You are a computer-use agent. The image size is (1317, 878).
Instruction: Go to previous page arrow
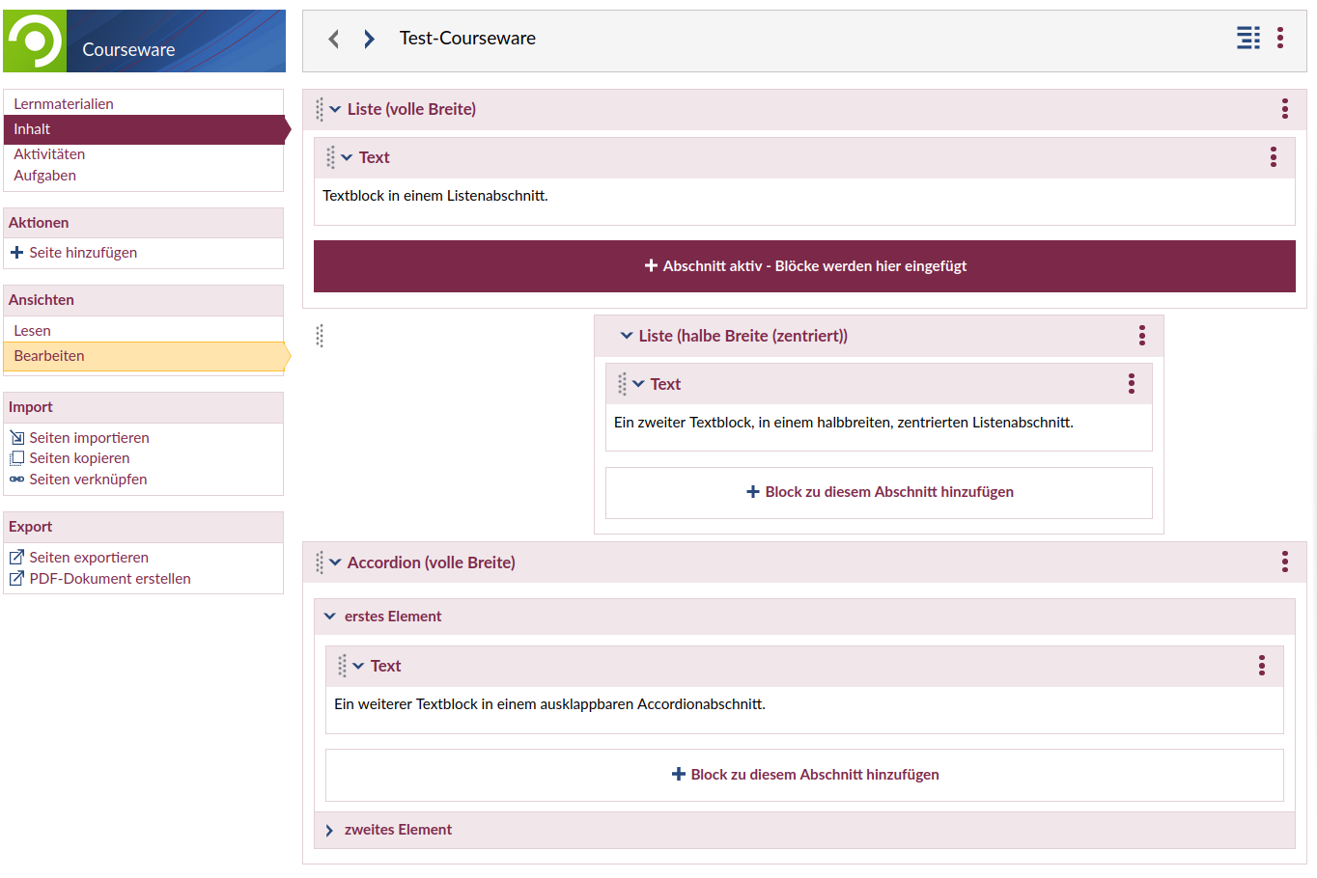point(334,39)
